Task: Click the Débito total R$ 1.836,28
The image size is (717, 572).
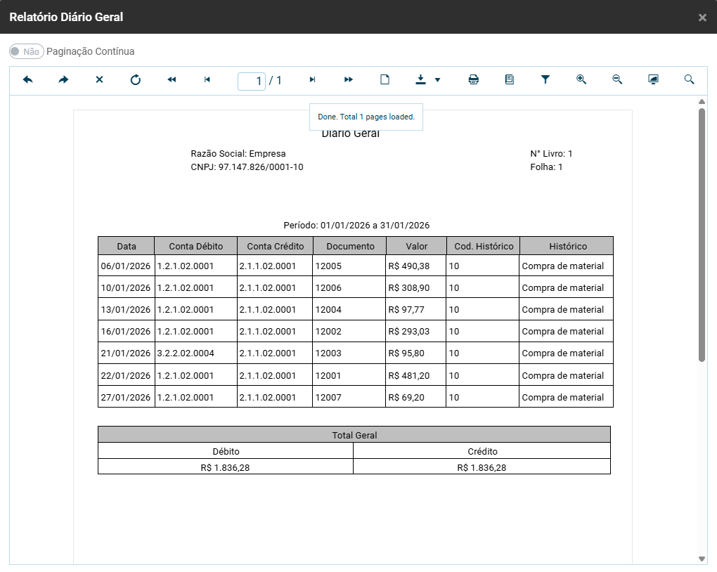Action: pyautogui.click(x=225, y=468)
